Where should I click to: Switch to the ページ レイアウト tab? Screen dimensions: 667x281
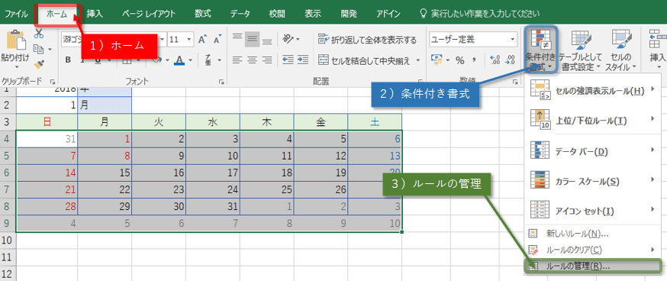[x=149, y=14]
